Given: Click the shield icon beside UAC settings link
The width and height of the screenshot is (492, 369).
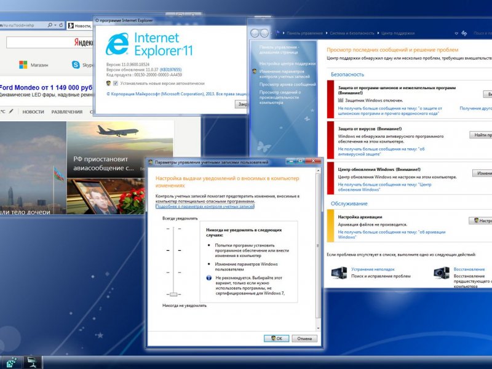Looking at the screenshot, I should [255, 71].
